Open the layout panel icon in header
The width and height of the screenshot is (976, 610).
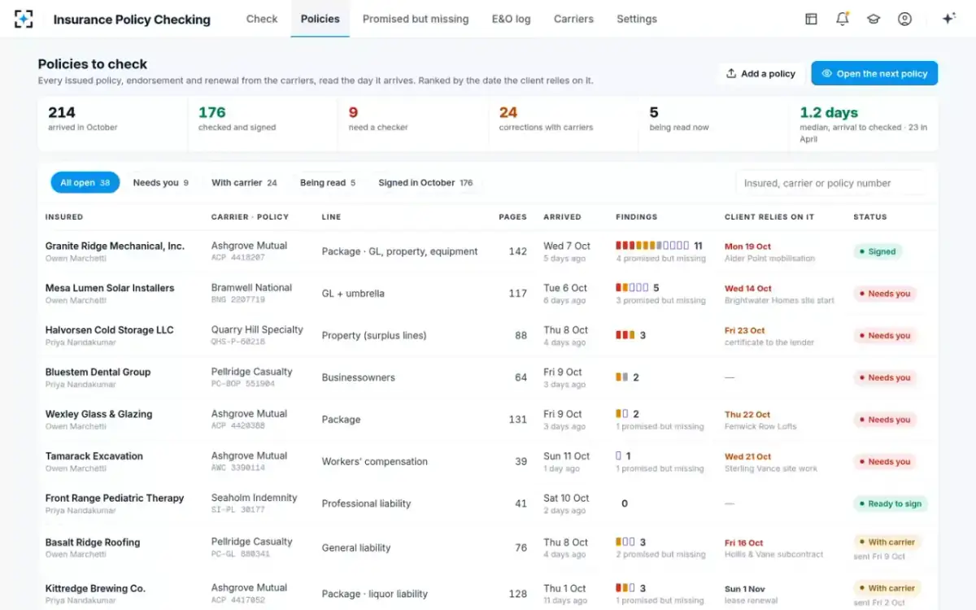pyautogui.click(x=811, y=19)
